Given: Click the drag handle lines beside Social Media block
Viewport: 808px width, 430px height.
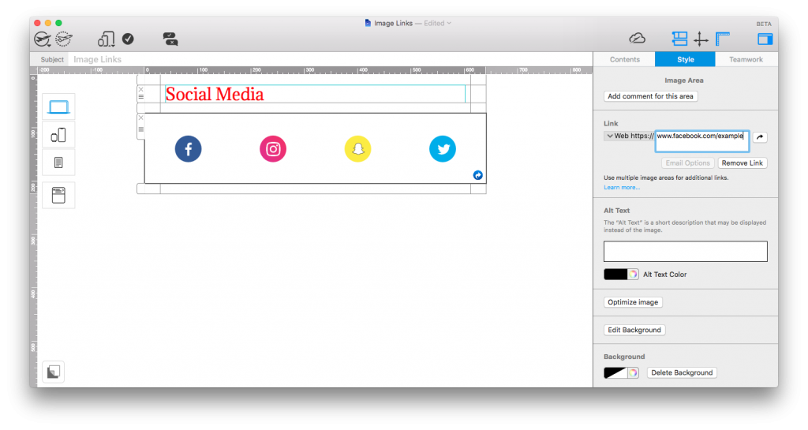Looking at the screenshot, I should coord(140,97).
